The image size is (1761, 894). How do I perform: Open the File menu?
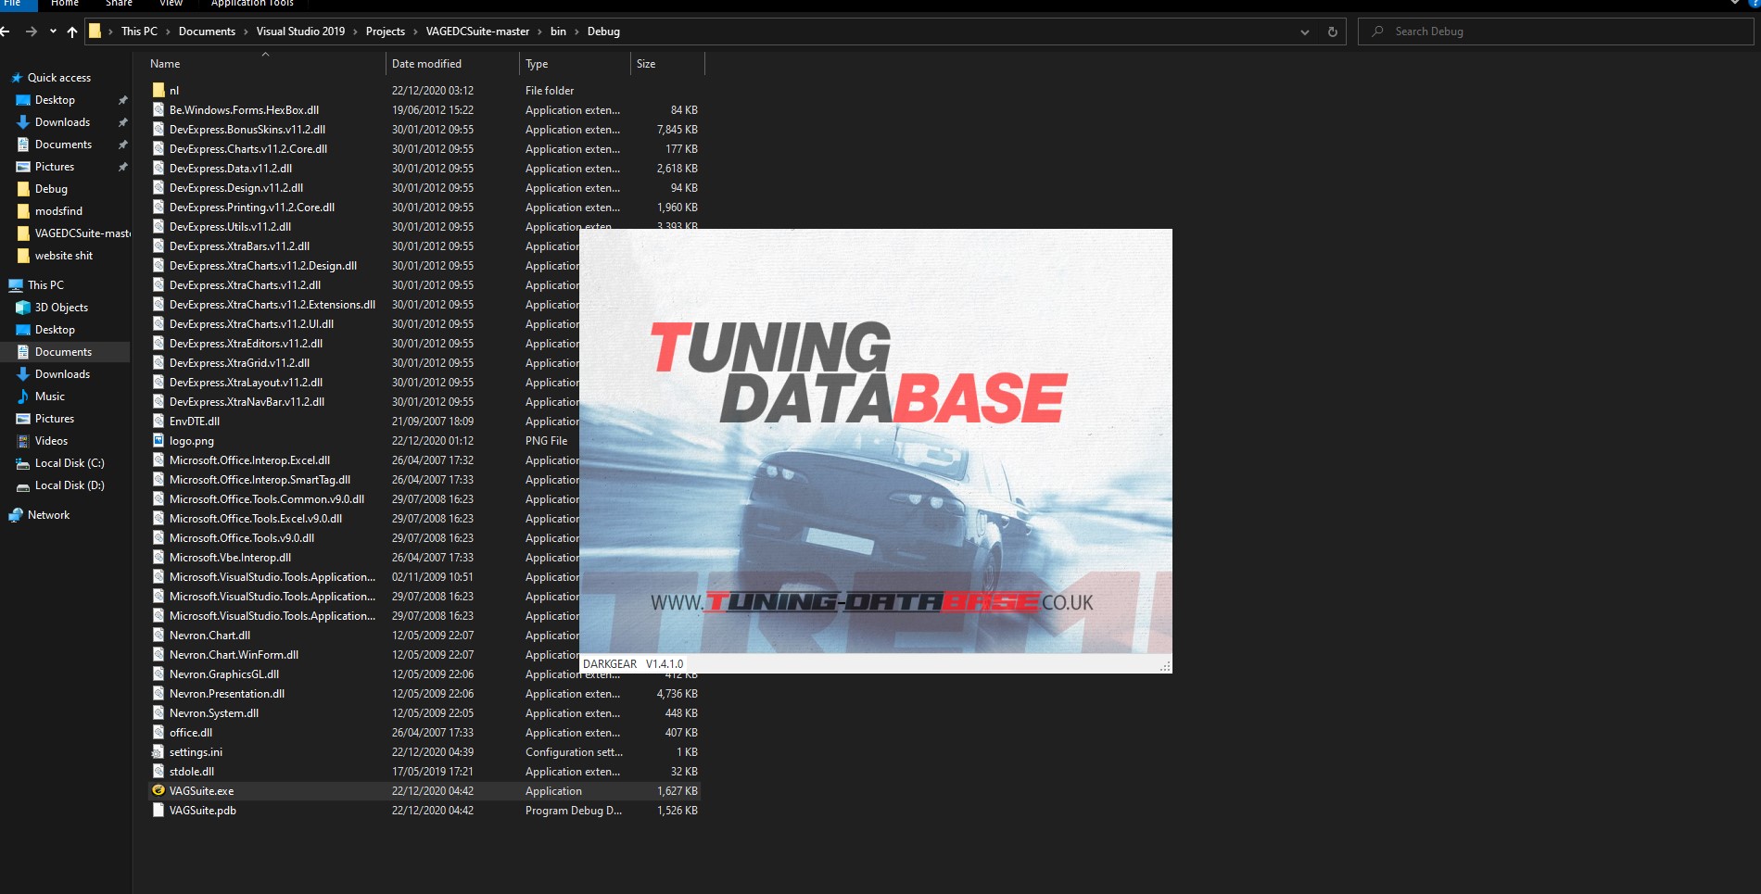[13, 4]
